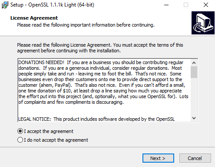Image resolution: width=215 pixels, height=167 pixels.
Task: Click the setup icon in the title bar
Action: tap(5, 5)
